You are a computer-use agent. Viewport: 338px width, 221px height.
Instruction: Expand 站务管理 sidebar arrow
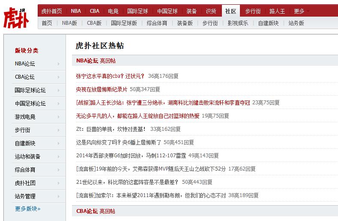58,197
